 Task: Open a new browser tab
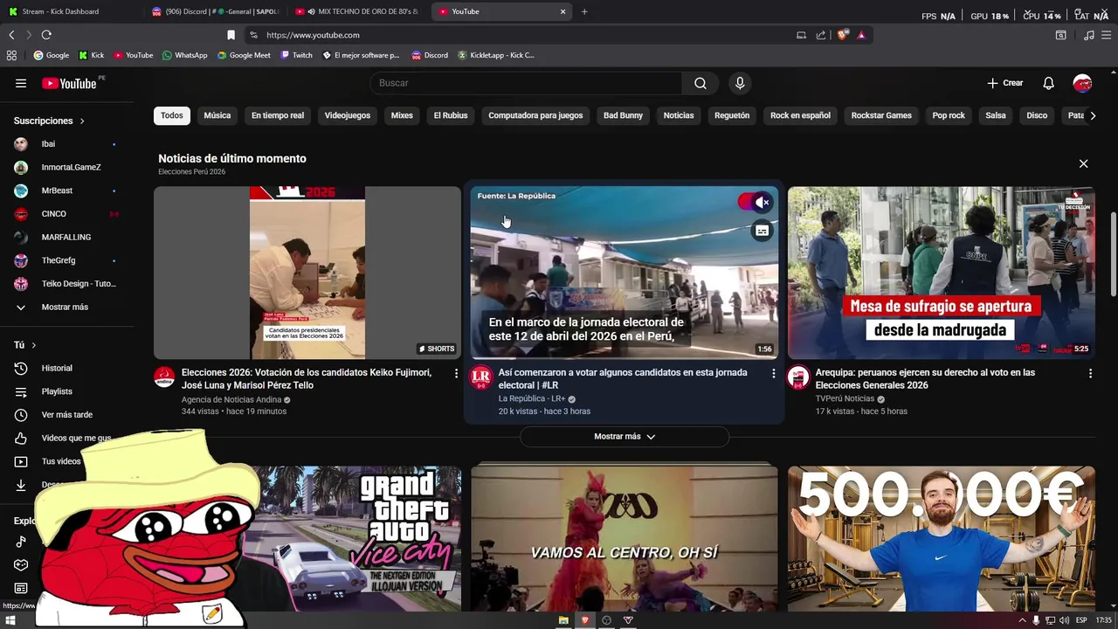tap(584, 11)
